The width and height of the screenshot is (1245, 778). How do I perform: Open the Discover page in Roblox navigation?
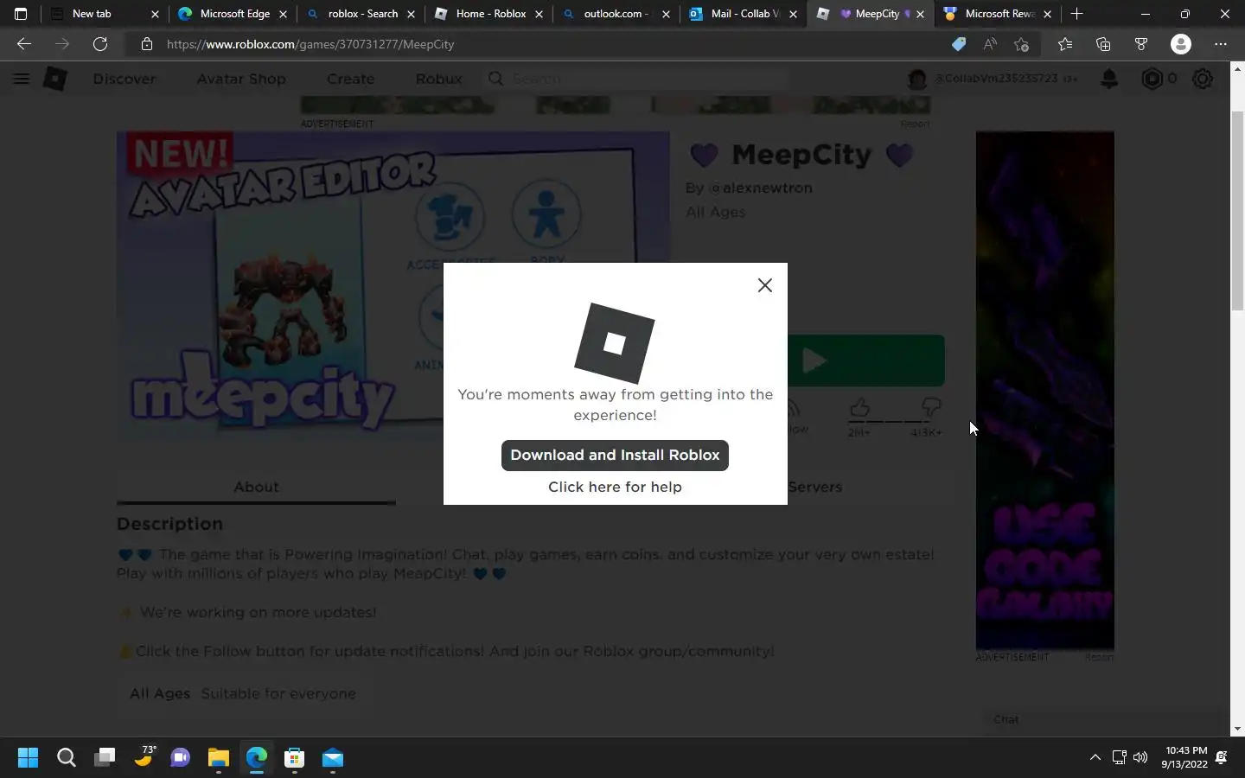[125, 79]
